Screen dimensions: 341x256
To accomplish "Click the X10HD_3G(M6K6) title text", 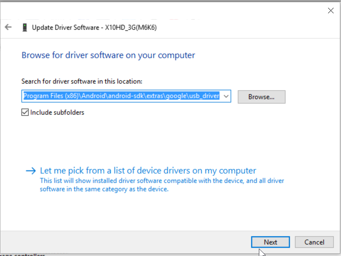I will (x=131, y=28).
